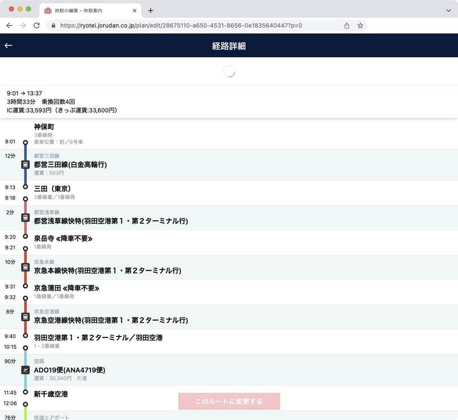Click the train icon for 都営三田線
Image resolution: width=458 pixels, height=420 pixels.
point(25,165)
